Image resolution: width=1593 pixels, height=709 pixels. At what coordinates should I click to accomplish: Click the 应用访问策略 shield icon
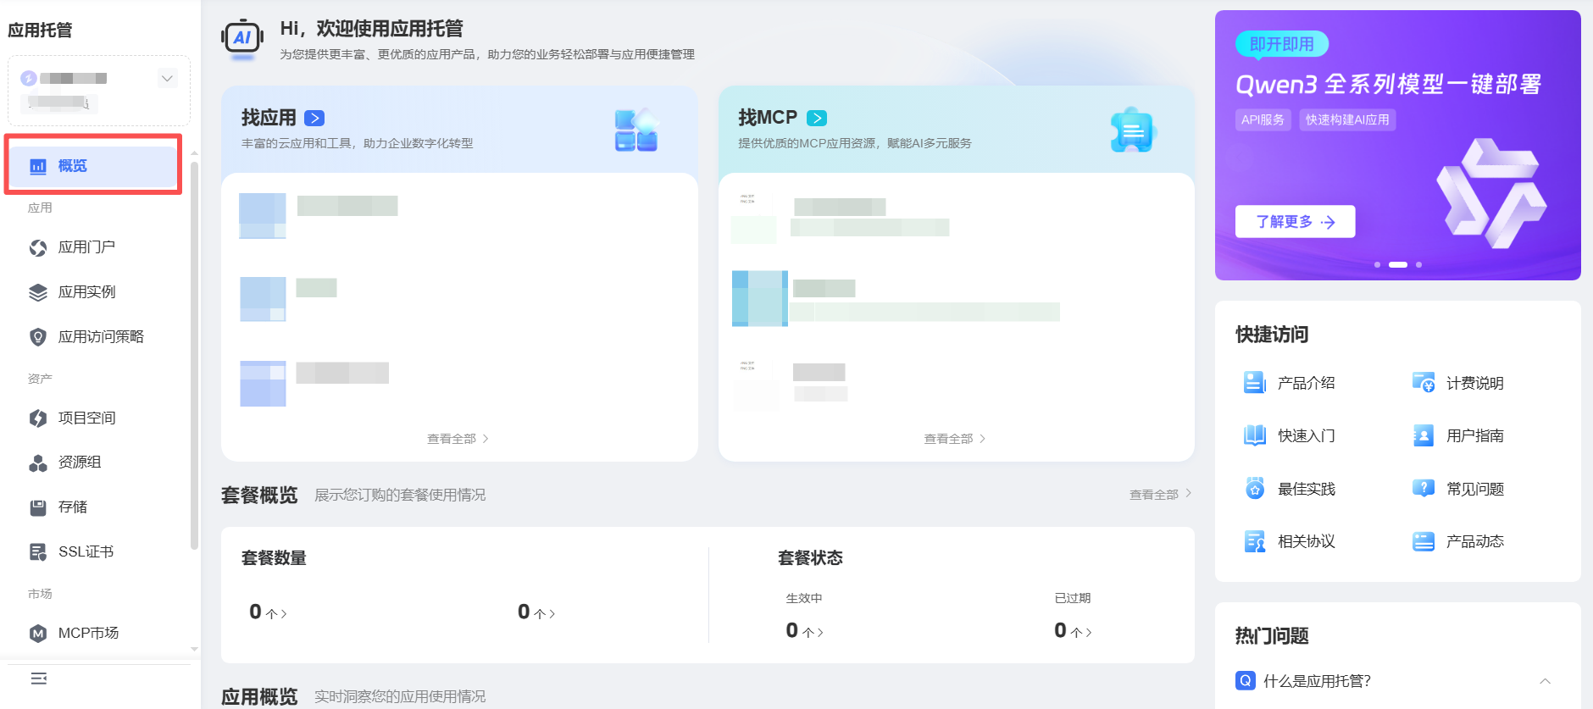pyautogui.click(x=38, y=337)
